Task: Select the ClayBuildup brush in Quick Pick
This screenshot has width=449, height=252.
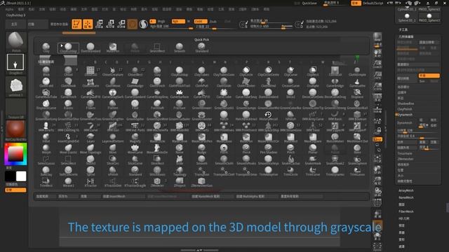Action: click(68, 48)
